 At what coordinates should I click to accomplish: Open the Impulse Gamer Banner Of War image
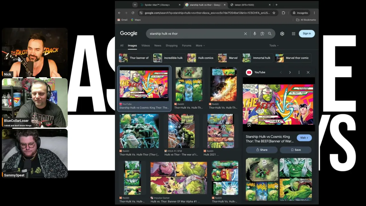coord(179,178)
